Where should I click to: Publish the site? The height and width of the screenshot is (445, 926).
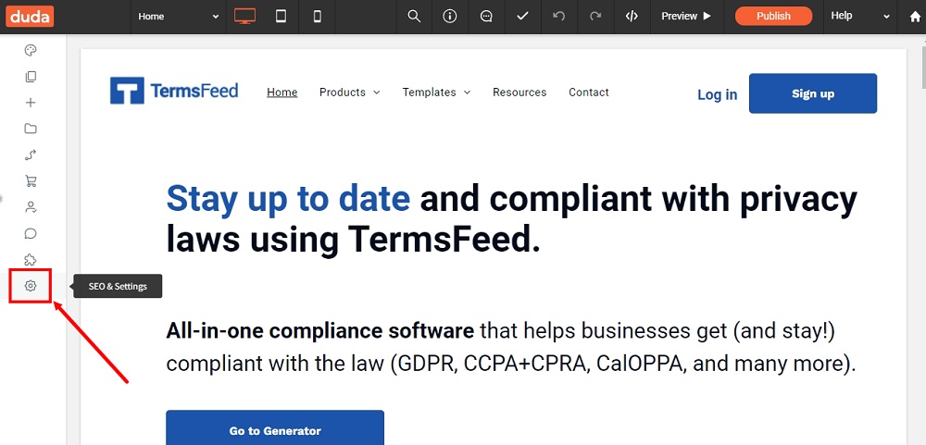773,16
